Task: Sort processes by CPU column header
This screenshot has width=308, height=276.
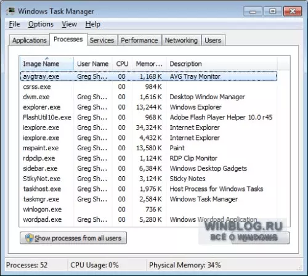Action: (x=122, y=63)
